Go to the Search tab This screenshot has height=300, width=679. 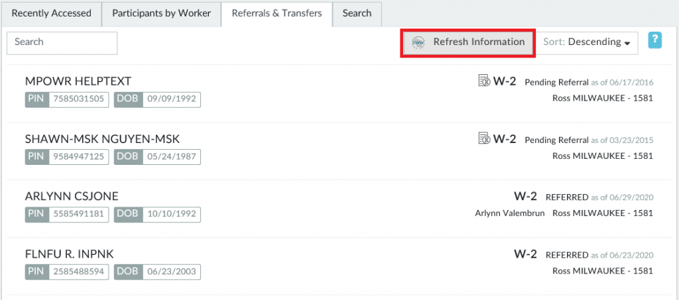coord(357,13)
